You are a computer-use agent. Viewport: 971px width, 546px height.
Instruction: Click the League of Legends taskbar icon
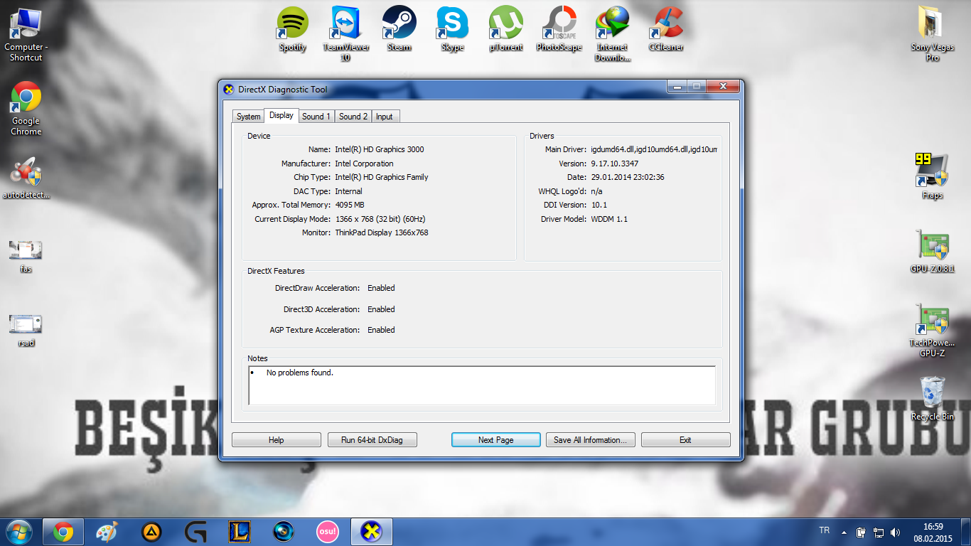[240, 532]
